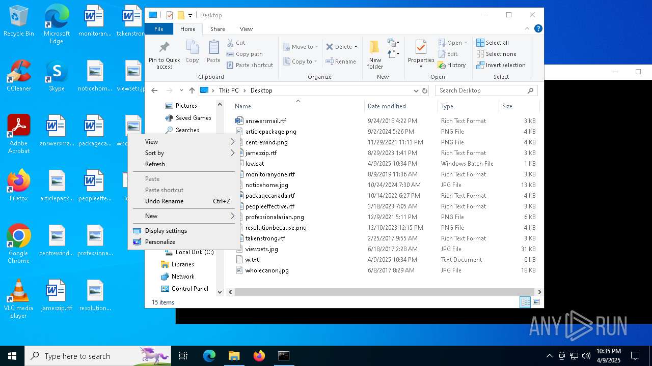Image resolution: width=652 pixels, height=366 pixels.
Task: Open recent locations dropdown arrow
Action: [x=181, y=90]
